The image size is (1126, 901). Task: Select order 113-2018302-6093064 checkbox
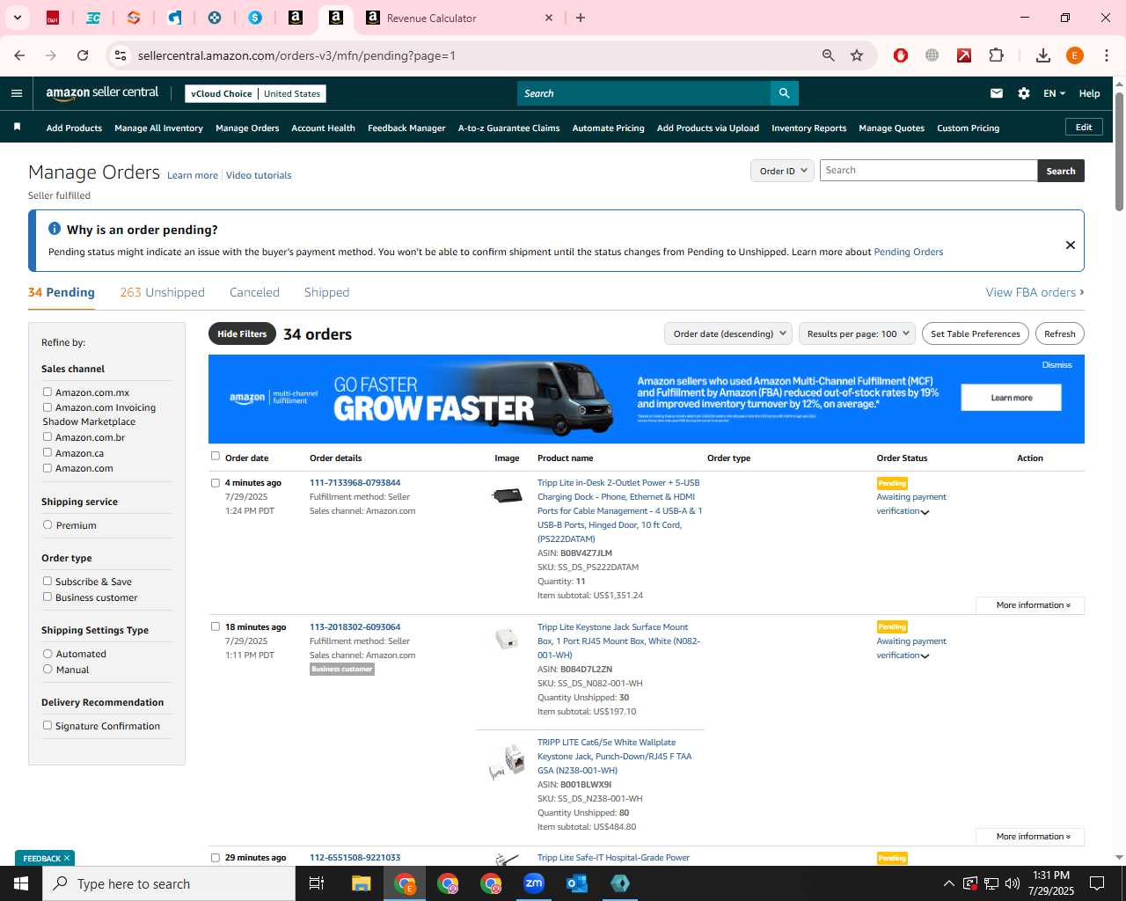(x=216, y=626)
